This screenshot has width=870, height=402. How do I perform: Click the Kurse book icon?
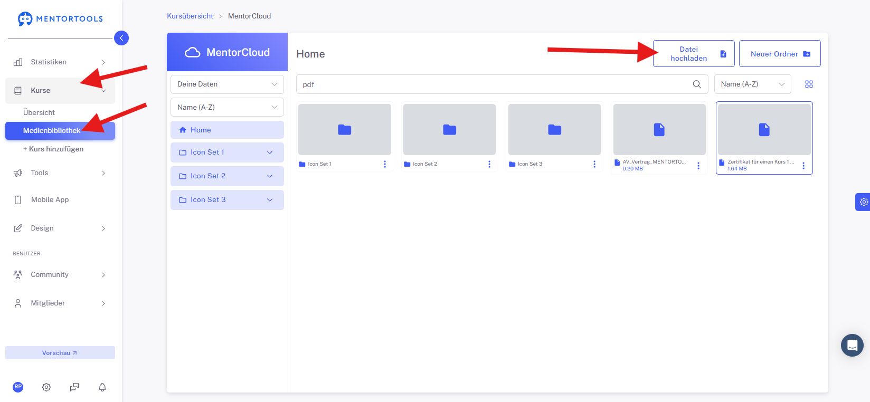coord(18,91)
